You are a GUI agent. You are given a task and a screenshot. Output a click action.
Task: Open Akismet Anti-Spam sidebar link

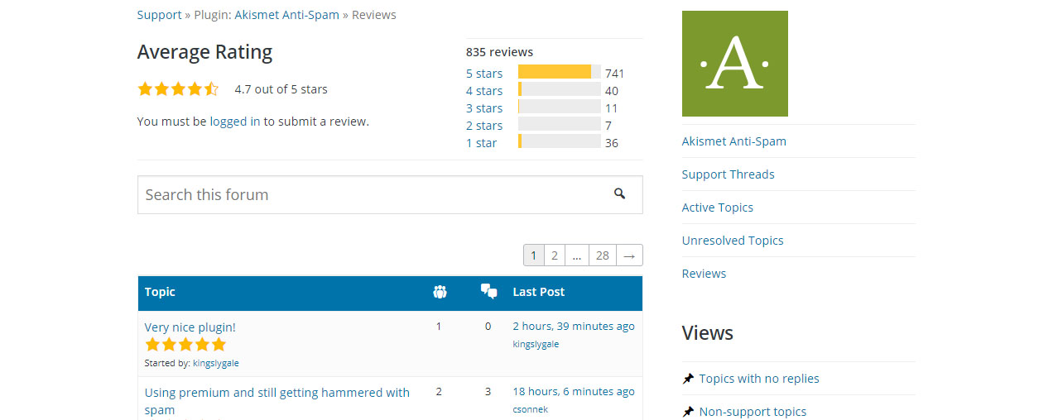point(734,141)
